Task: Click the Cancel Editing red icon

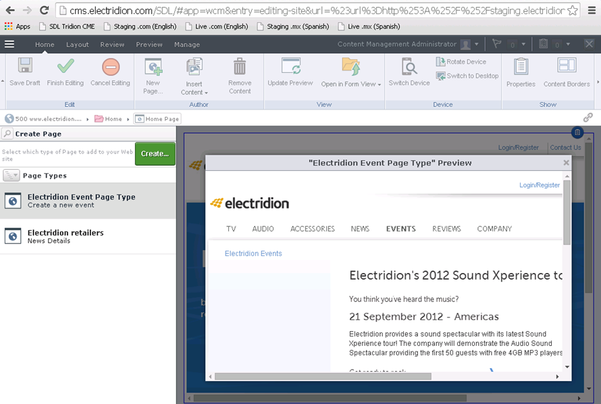Action: coord(110,67)
